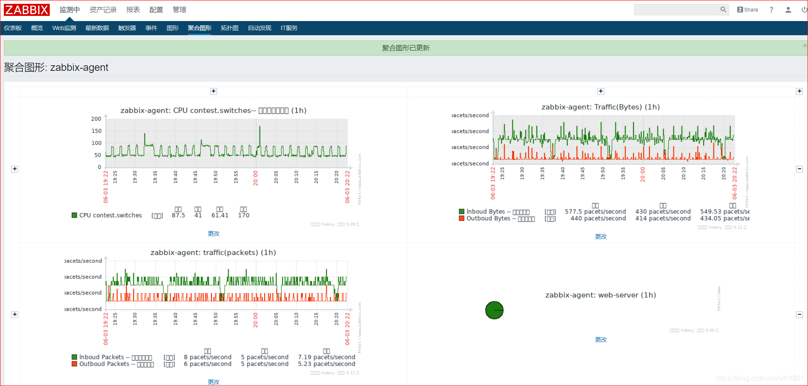The image size is (808, 386).
Task: Click red swatch beside Outboud Bytes legend
Action: pyautogui.click(x=462, y=218)
